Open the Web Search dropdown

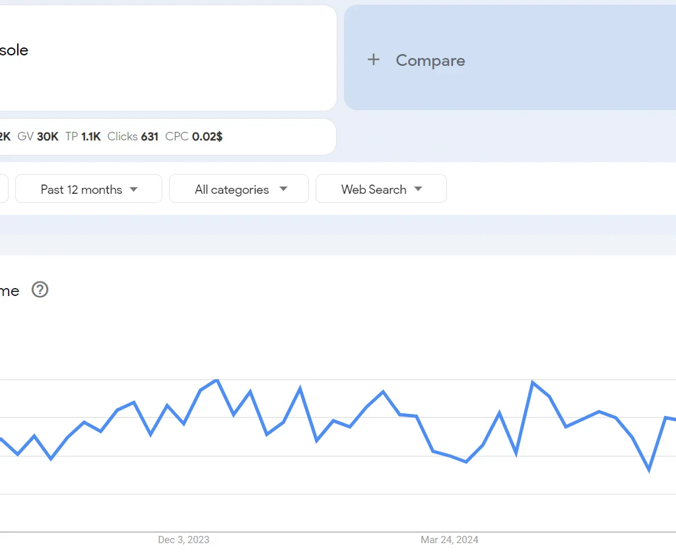[x=382, y=189]
